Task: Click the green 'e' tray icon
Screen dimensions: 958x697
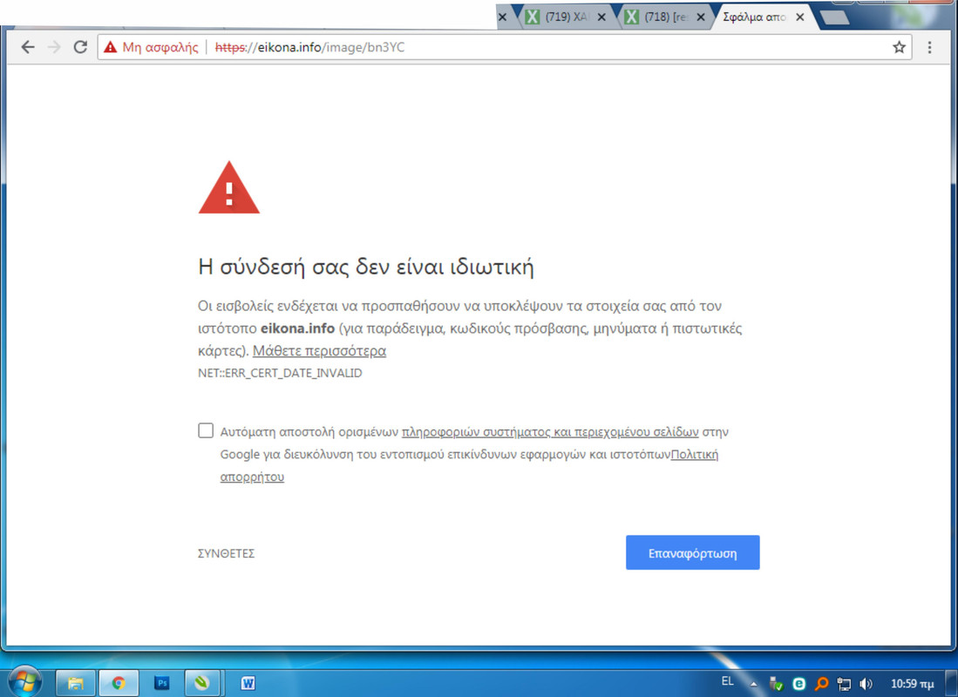Action: tap(798, 684)
